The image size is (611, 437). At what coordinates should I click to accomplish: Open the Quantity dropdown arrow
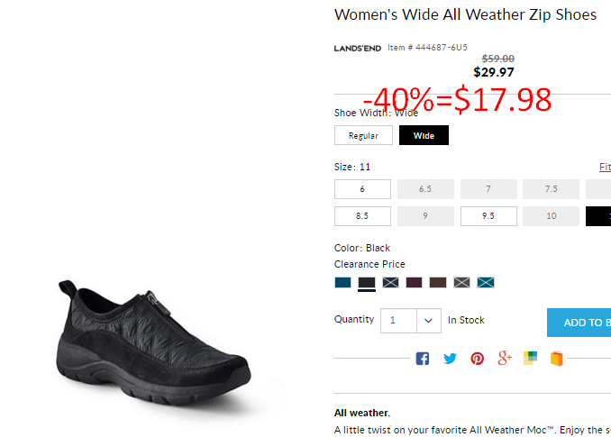point(429,321)
